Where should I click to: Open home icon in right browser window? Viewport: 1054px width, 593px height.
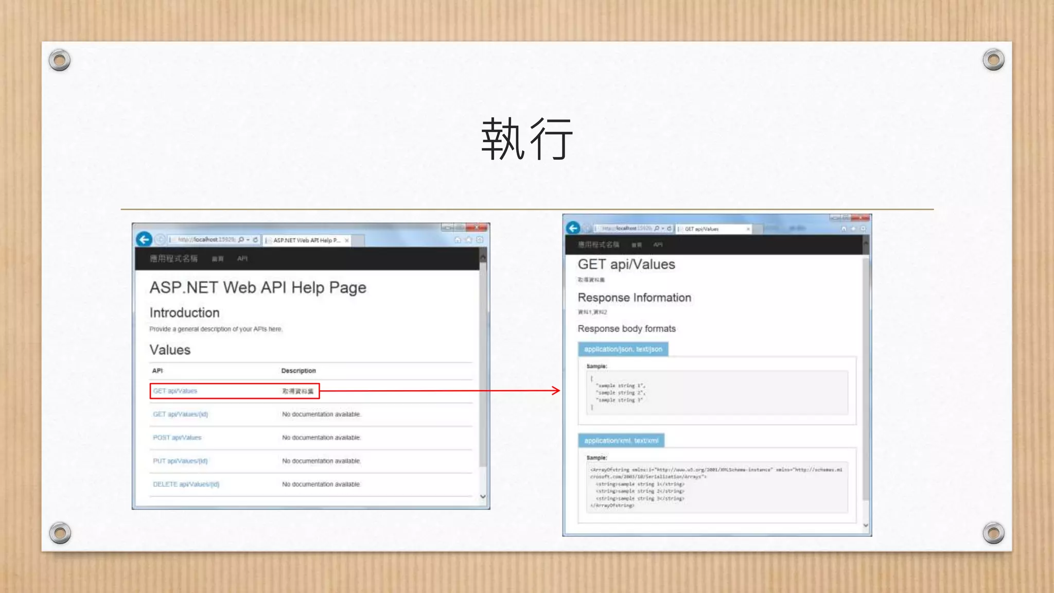843,229
